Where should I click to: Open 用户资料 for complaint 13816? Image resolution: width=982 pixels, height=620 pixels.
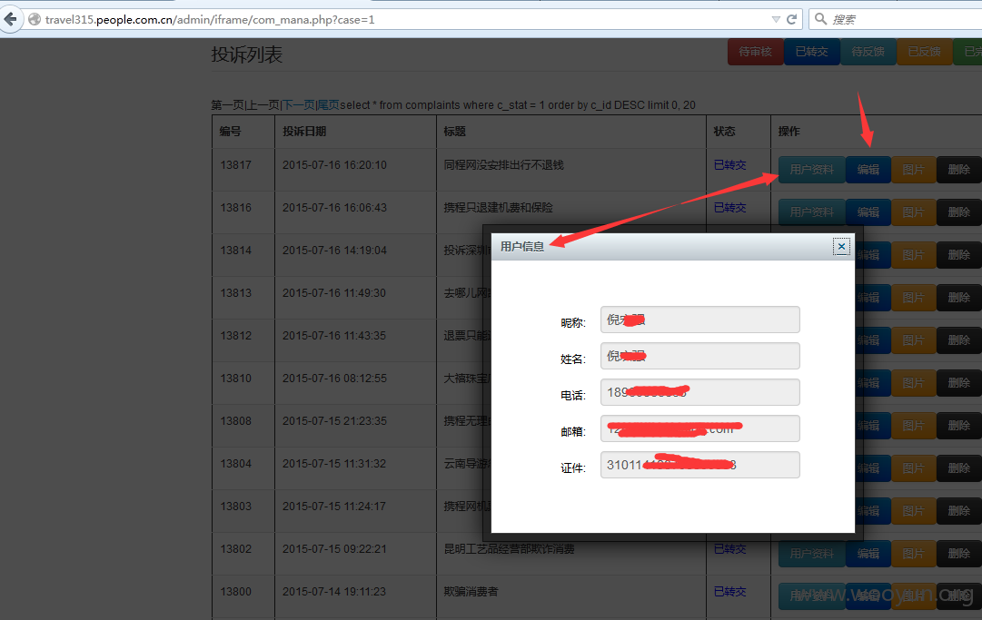pos(811,212)
